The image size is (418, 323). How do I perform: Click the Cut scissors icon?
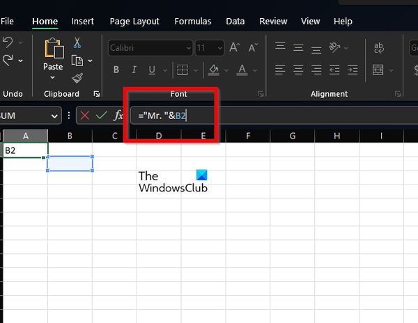77,43
